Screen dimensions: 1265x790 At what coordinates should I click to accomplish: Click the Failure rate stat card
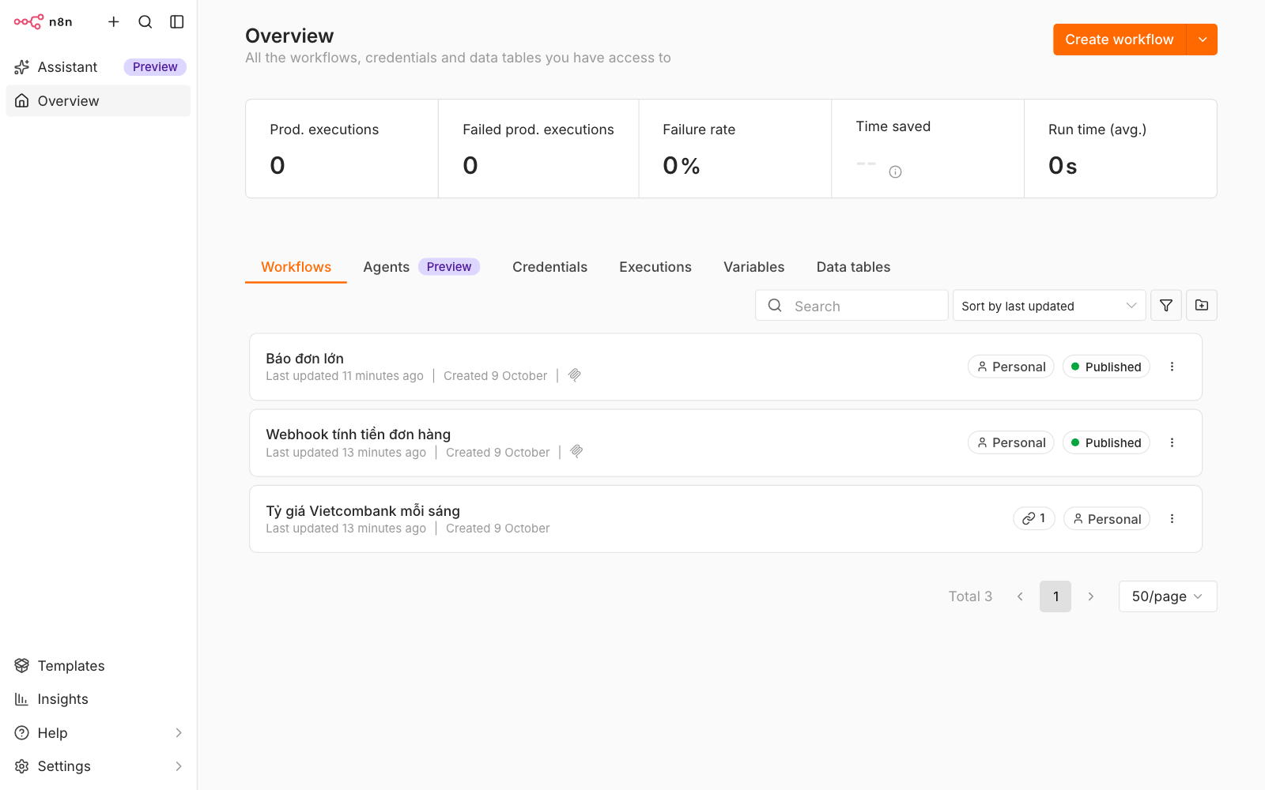pos(735,149)
